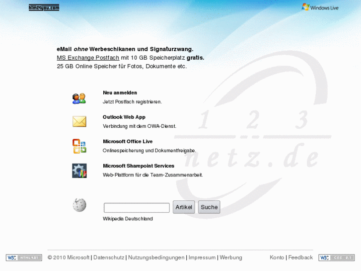361x271 pixels.
Task: Click the text Jetzt Postfach registrieren.
Action: [133, 102]
